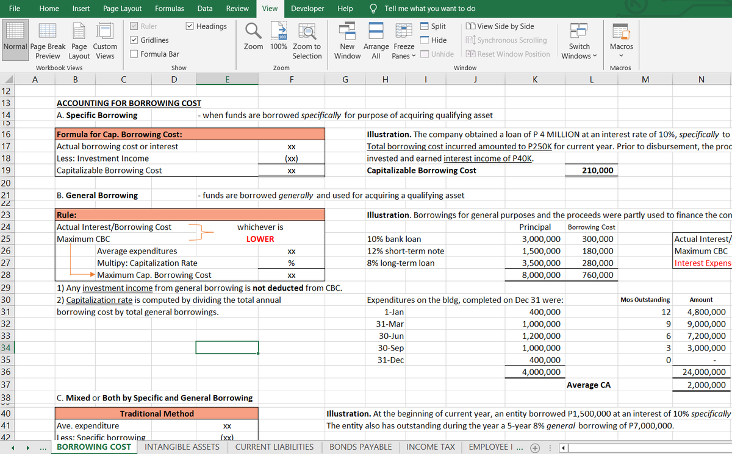Switch to the Data tab

coord(205,9)
